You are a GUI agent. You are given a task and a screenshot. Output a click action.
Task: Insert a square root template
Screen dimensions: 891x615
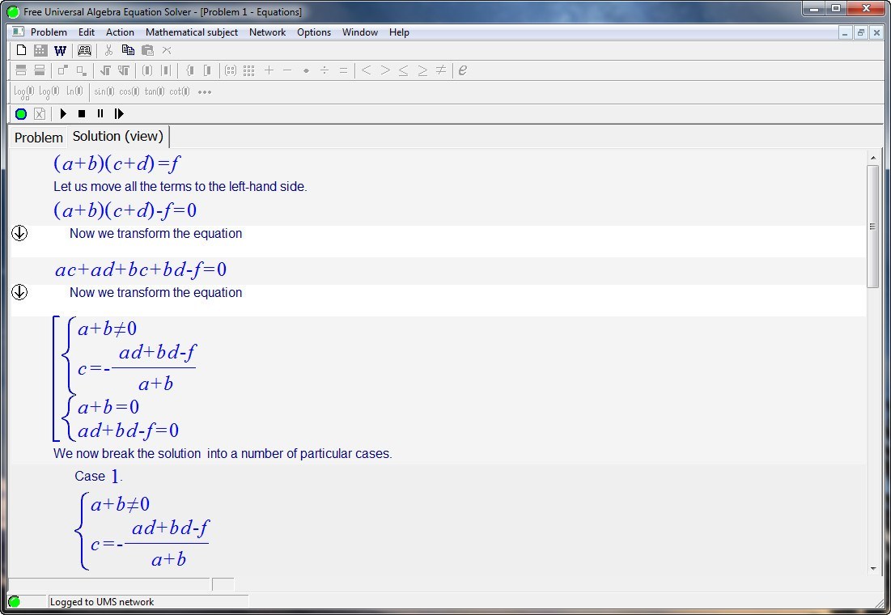[x=105, y=70]
